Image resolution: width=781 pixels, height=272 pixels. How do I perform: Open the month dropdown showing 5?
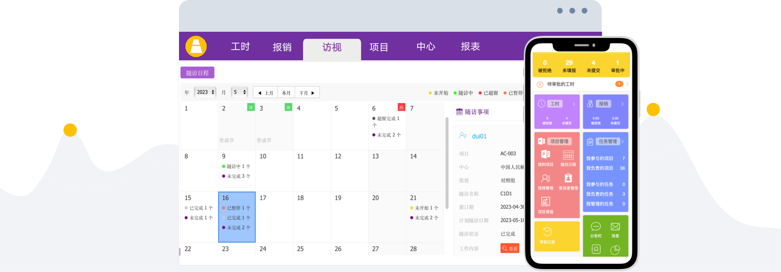pyautogui.click(x=239, y=92)
